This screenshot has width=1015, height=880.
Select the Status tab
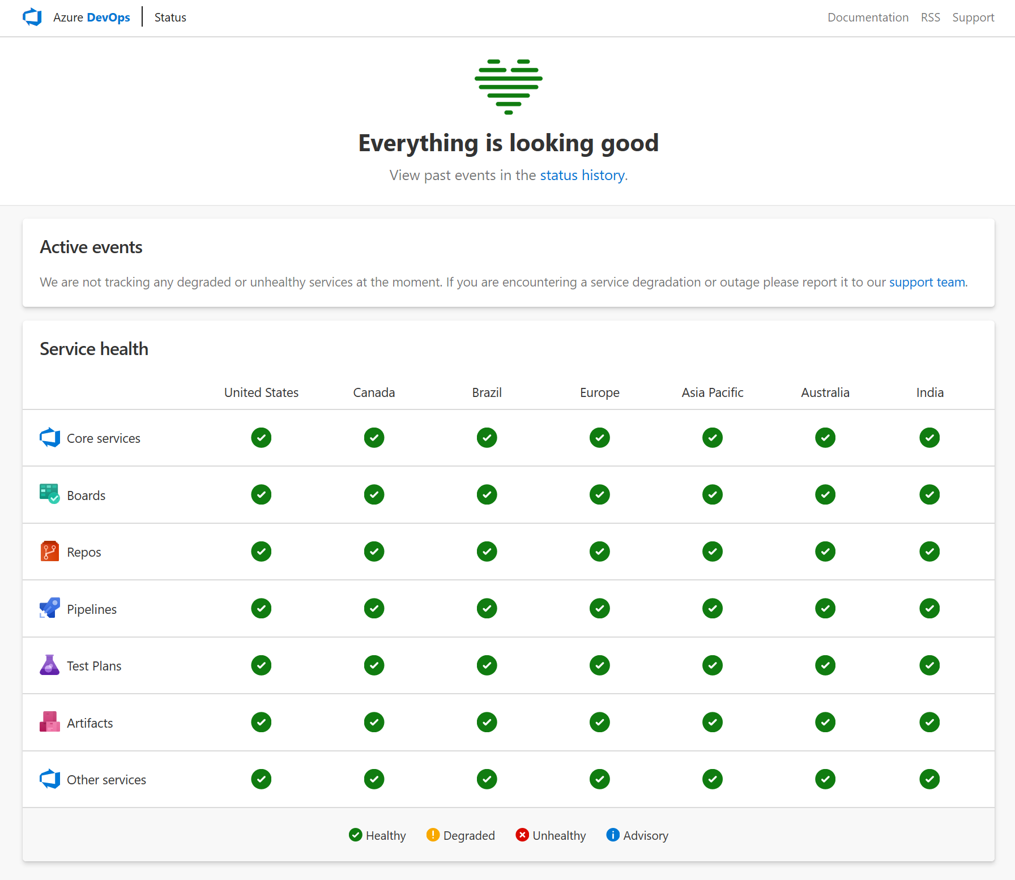tap(169, 17)
